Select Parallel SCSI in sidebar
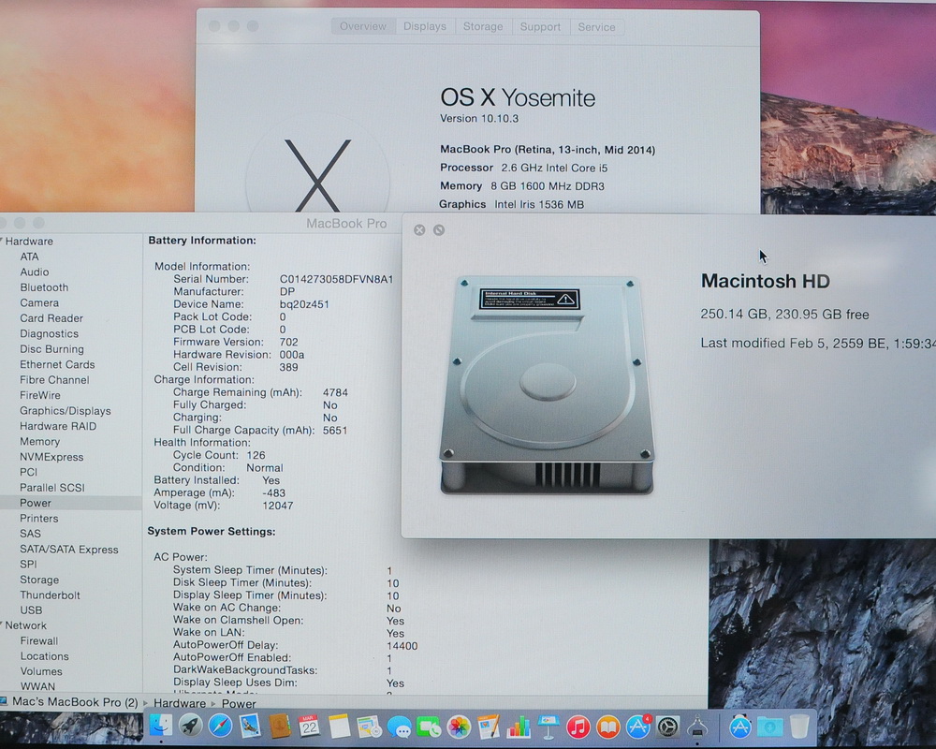 pos(51,488)
